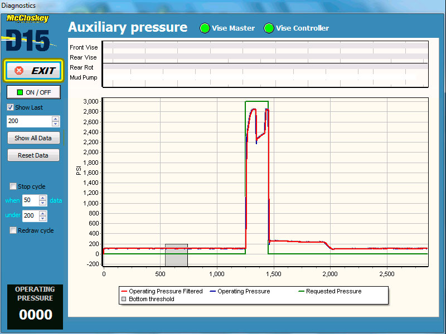The width and height of the screenshot is (446, 334).
Task: Increase the 'under' threshold value with up arrow
Action: tap(42, 213)
